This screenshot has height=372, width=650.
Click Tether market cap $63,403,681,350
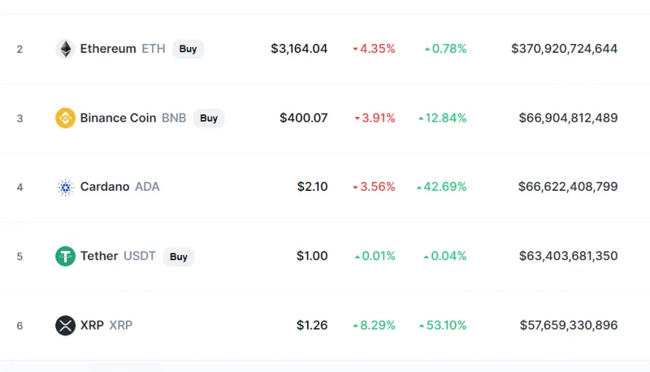click(568, 256)
